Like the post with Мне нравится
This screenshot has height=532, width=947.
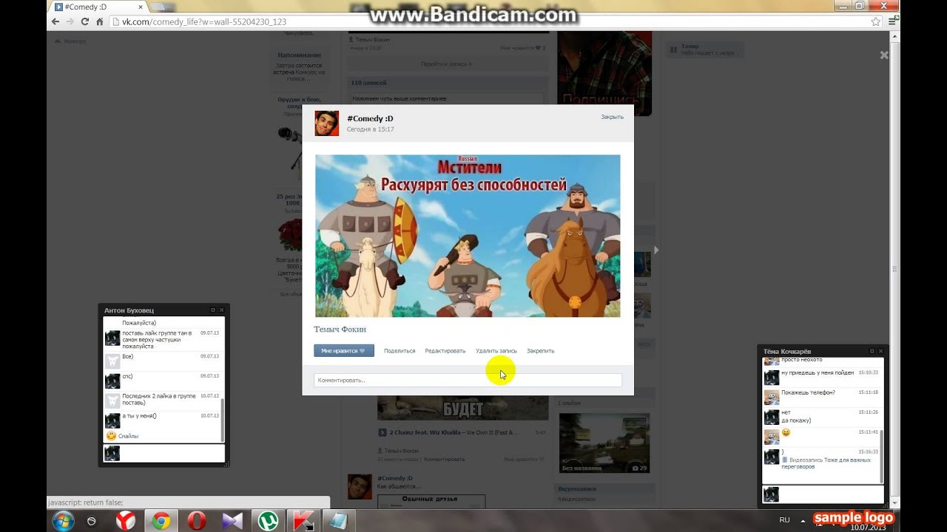pos(343,351)
